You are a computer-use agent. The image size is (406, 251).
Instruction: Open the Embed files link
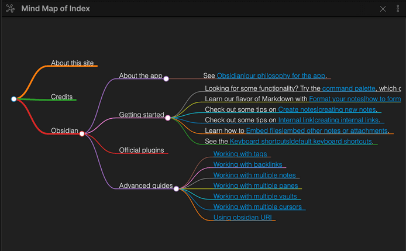(x=316, y=130)
